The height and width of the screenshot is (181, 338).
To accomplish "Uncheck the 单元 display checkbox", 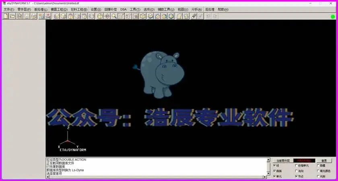I will (274, 176).
